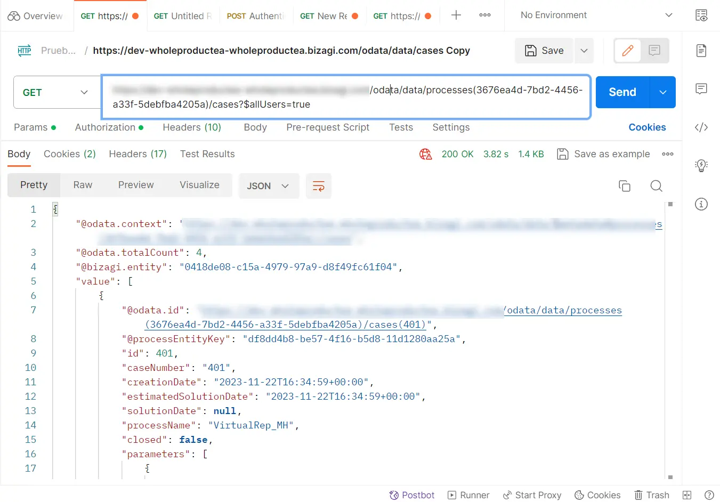The image size is (720, 502).
Task: Click Save as example
Action: [603, 154]
